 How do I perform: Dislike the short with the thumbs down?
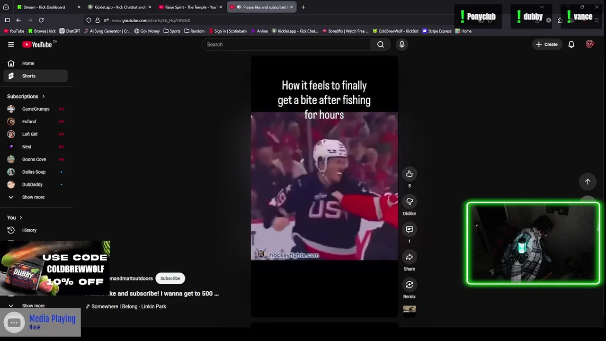[x=410, y=202]
